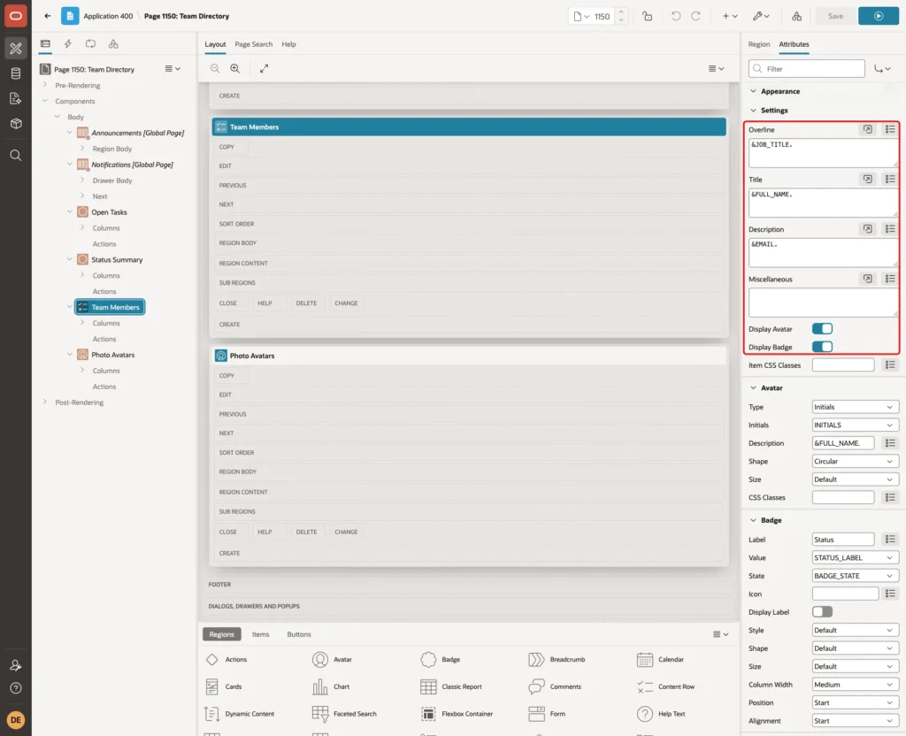Screen dimensions: 906x736
Task: Switch to the Rendering tree tab icon
Action: [45, 44]
